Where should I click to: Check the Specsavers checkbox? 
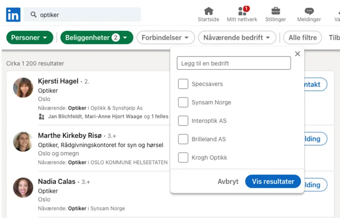(x=183, y=84)
